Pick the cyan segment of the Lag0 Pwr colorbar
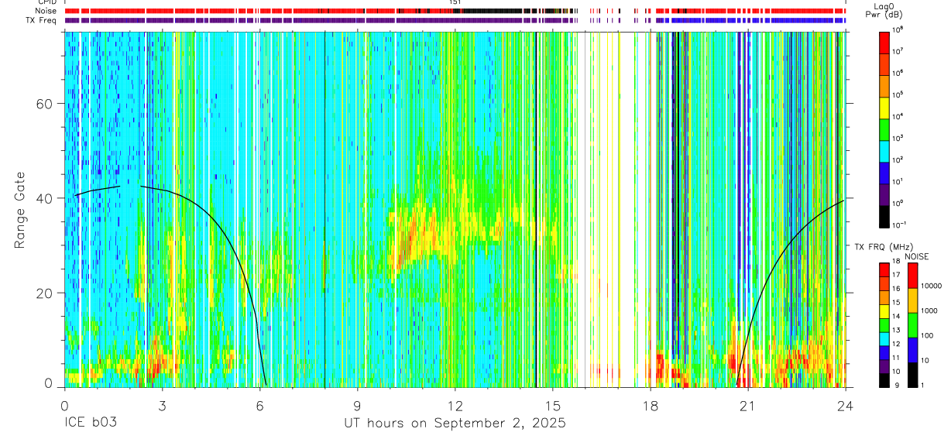Image resolution: width=951 pixels, height=439 pixels. (x=884, y=150)
